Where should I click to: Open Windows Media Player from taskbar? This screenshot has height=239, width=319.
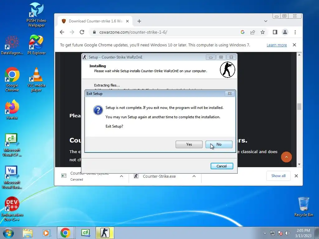(x=46, y=233)
